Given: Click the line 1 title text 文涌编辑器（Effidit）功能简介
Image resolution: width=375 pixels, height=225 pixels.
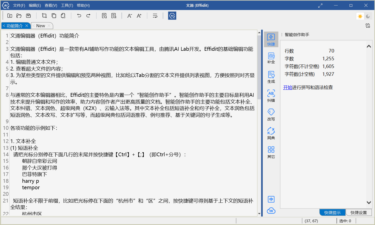Looking at the screenshot, I should pos(45,36).
